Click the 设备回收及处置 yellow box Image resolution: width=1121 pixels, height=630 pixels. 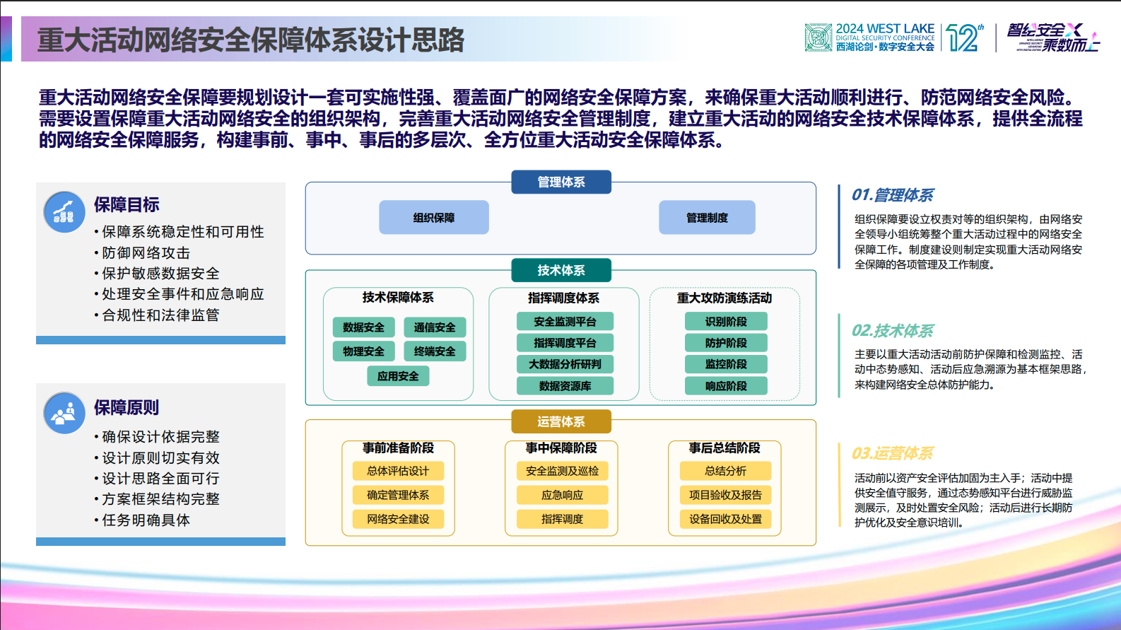pos(725,519)
